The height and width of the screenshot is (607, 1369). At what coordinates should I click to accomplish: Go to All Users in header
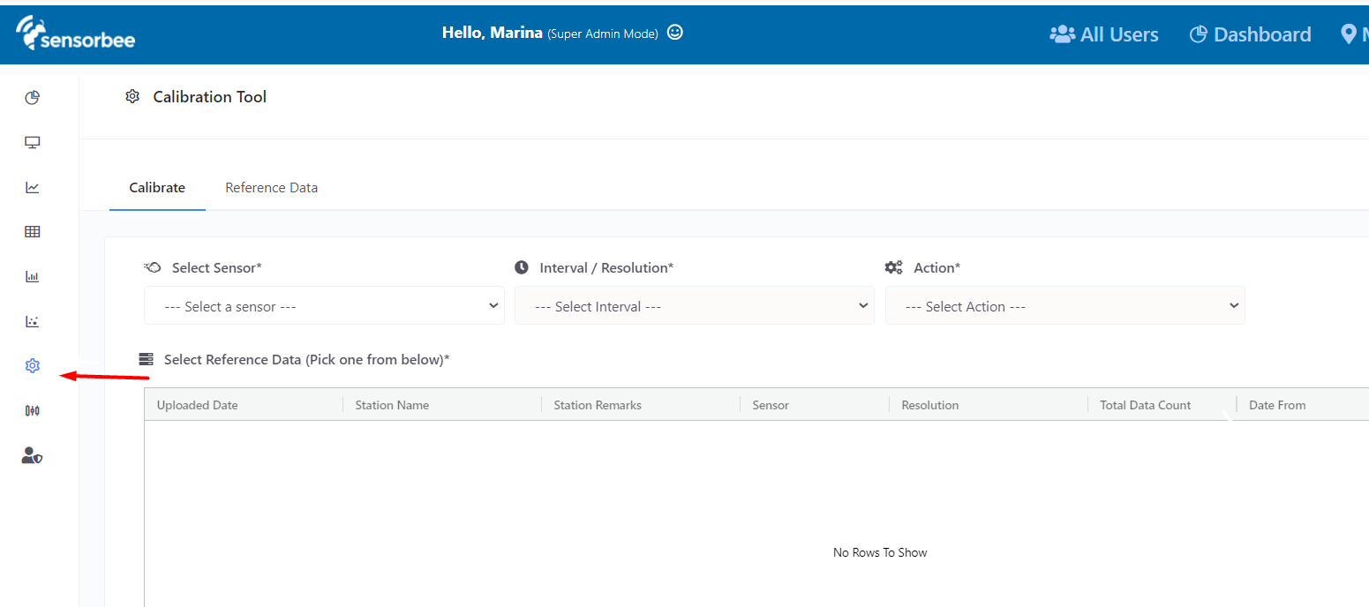(x=1104, y=34)
